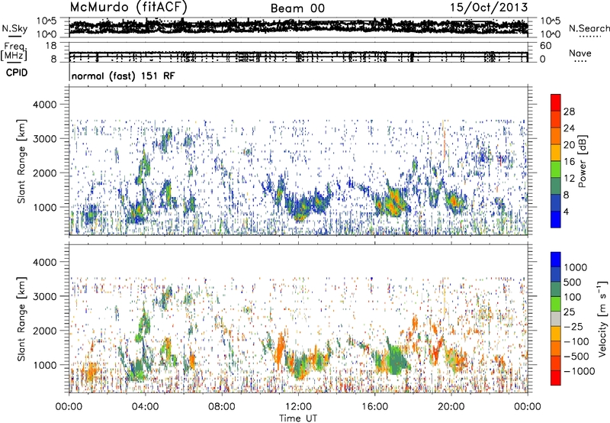The width and height of the screenshot is (610, 423).
Task: Click the 20:00 time tick label
Action: [451, 407]
